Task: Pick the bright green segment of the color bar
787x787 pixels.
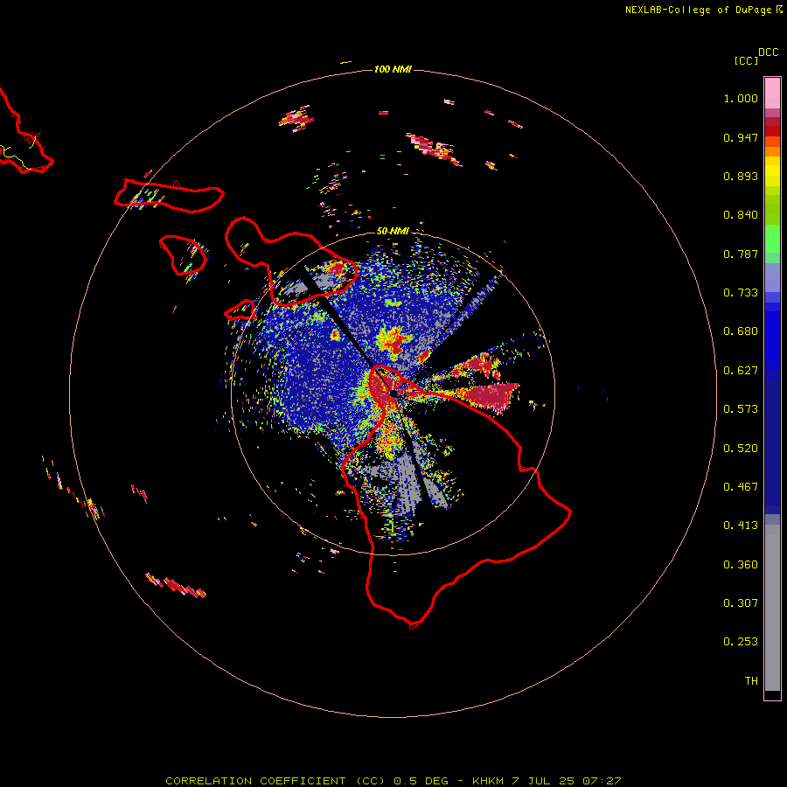Action: pyautogui.click(x=772, y=239)
